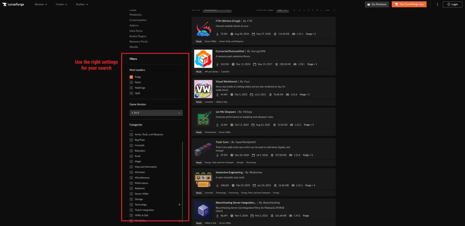Click the download icon on Get CurseForge App

tap(397, 4)
